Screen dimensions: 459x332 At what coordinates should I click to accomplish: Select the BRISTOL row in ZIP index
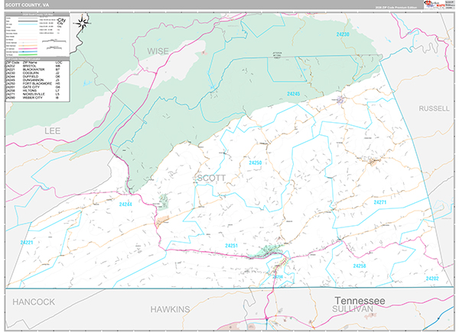(x=34, y=66)
